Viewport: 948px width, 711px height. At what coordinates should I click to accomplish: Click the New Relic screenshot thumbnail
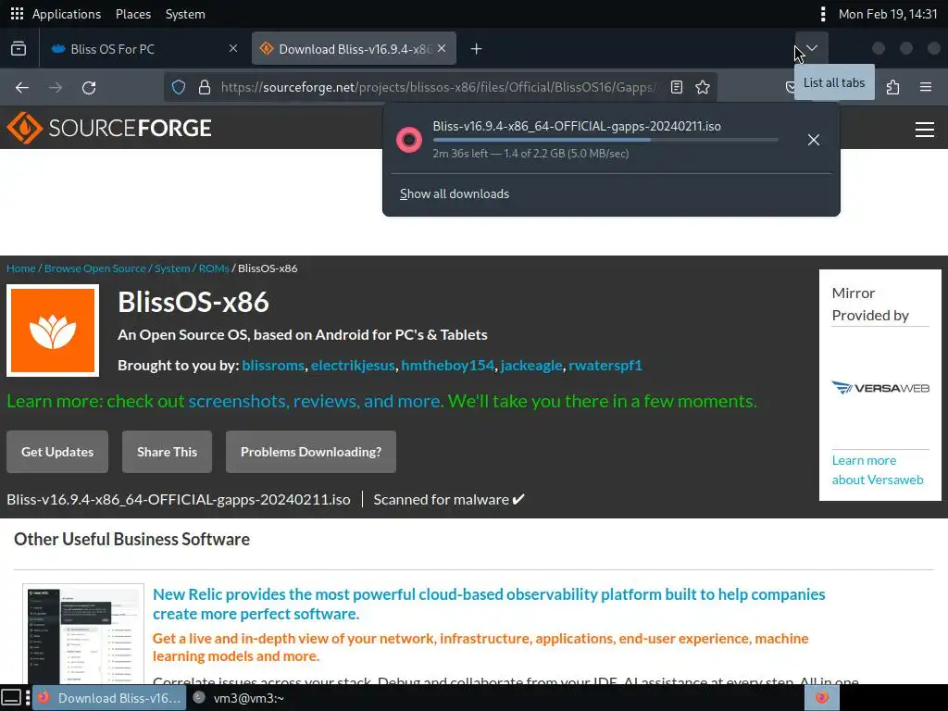pyautogui.click(x=83, y=633)
